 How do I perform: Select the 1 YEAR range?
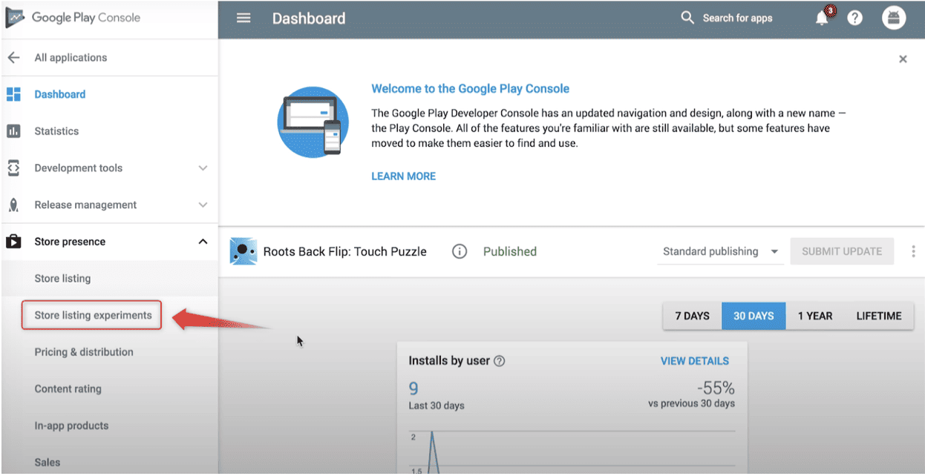pos(815,316)
